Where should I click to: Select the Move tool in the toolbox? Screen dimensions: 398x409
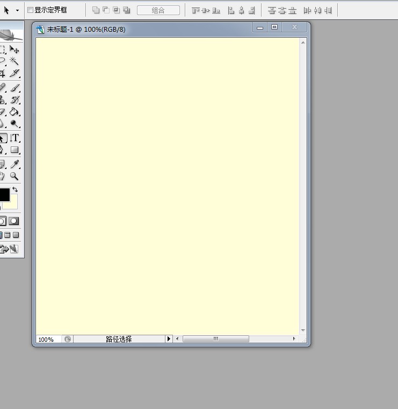(14, 50)
